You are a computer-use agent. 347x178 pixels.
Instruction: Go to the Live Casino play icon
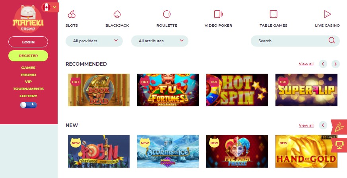click(x=327, y=14)
